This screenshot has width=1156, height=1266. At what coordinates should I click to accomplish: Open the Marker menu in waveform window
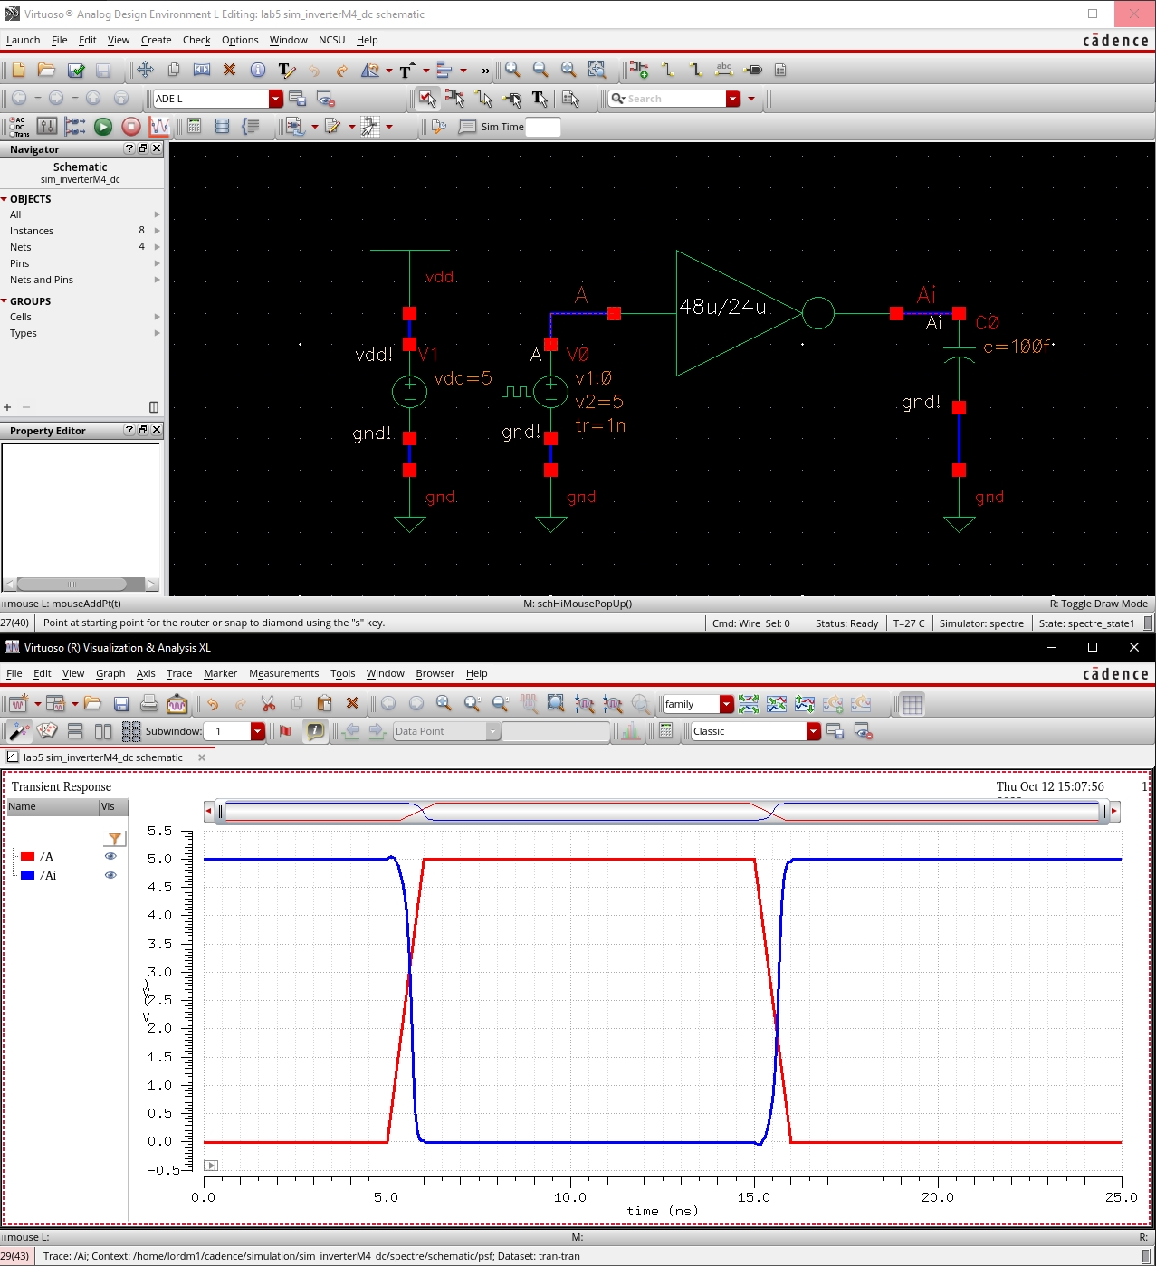[220, 673]
